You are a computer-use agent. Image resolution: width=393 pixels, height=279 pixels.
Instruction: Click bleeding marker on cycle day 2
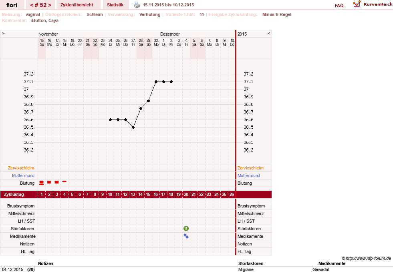tap(49, 182)
